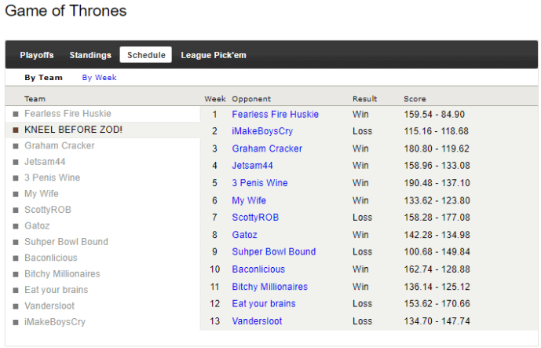Select Graham Cracker in team list
Screen dimensions: 541x348
tap(60, 146)
